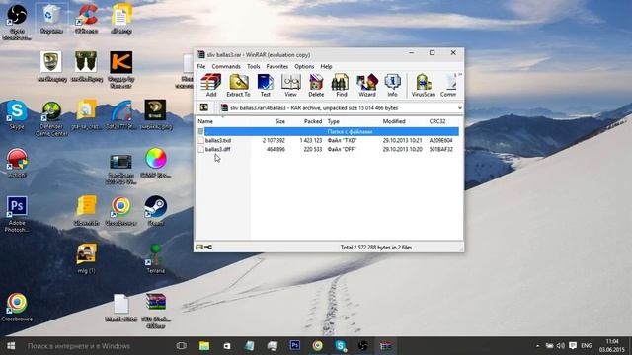Screen dimensions: 632x355
Task: Select the Recycle Bin desktop icon
Action: pos(51,19)
